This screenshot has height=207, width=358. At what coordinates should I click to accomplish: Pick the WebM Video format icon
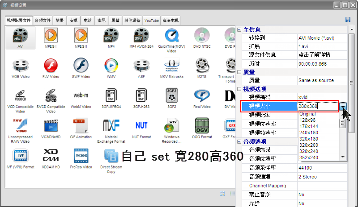click(x=81, y=95)
